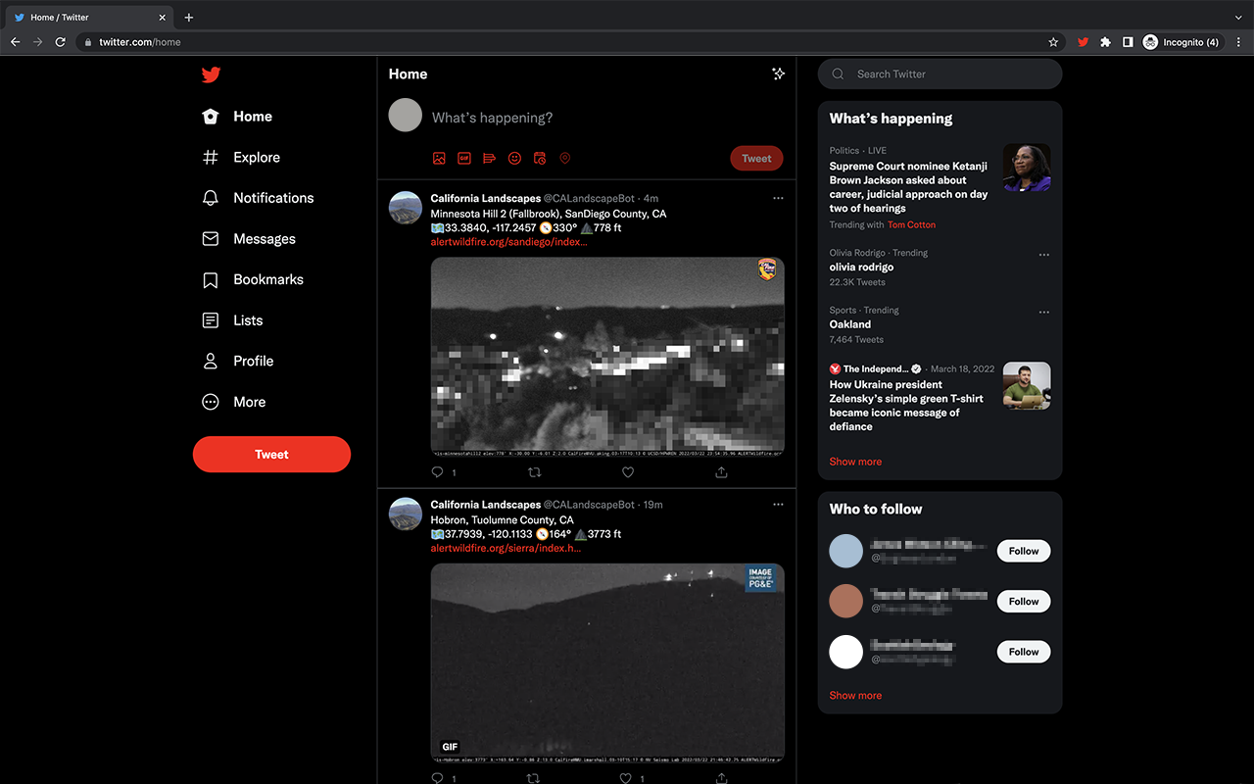The height and width of the screenshot is (784, 1254).
Task: Click the small Tweet button in composer
Action: point(756,159)
